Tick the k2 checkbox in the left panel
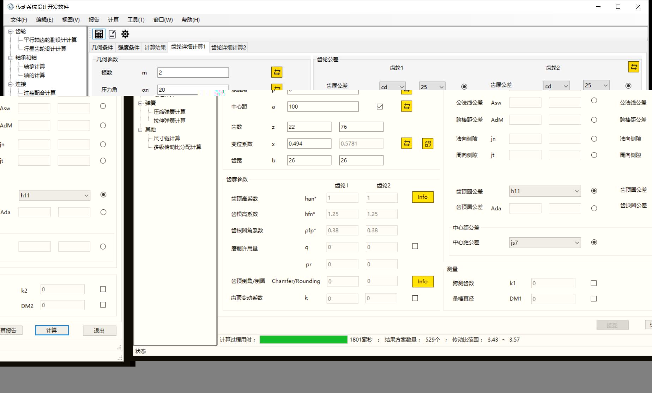The height and width of the screenshot is (393, 652). click(103, 289)
